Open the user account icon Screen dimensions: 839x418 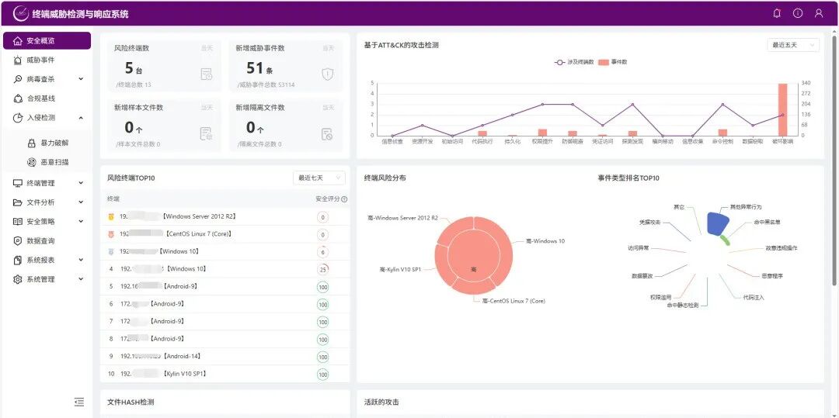pos(819,13)
